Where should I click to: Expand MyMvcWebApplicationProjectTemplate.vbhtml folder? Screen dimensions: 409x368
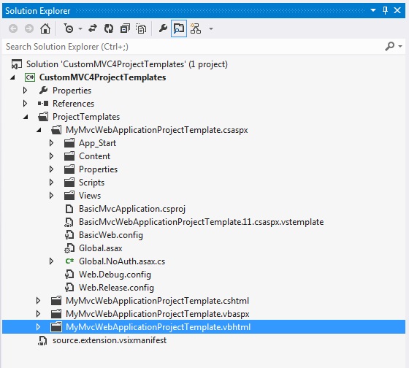click(x=38, y=327)
